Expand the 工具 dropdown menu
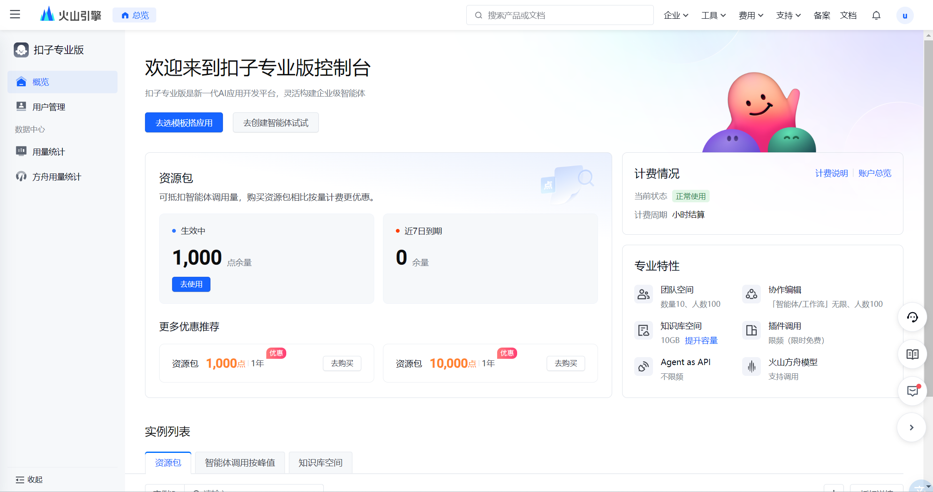Image resolution: width=933 pixels, height=492 pixels. click(x=713, y=15)
